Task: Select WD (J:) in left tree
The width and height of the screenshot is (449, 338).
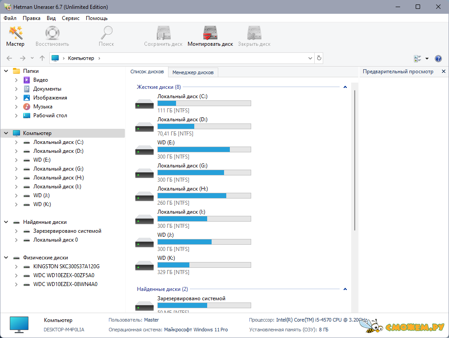Action: (41, 195)
